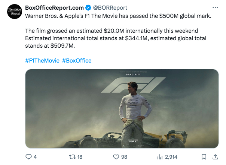Bookmark this post
The image size is (226, 165).
pyautogui.click(x=204, y=157)
